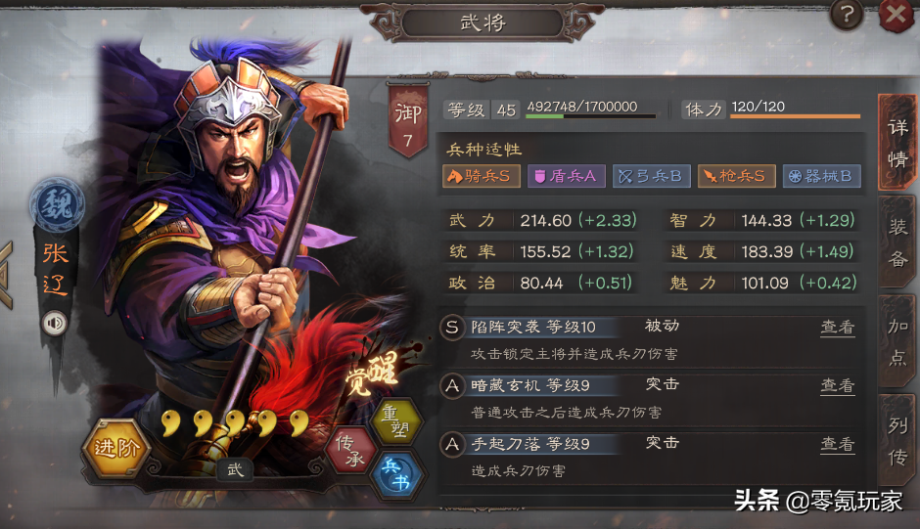Click the 进阶 hexagon button
The height and width of the screenshot is (529, 920).
[116, 449]
